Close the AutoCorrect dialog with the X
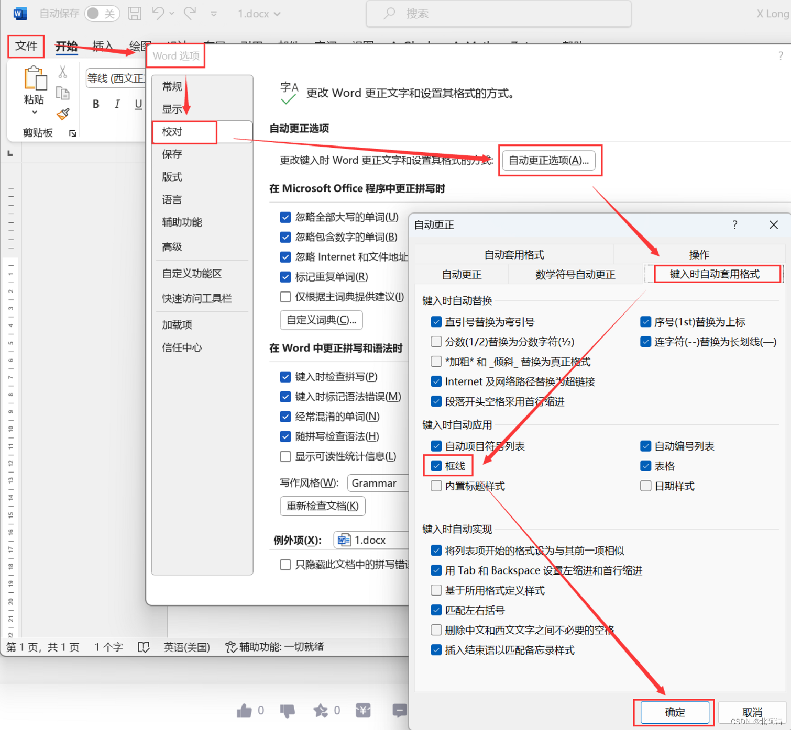Image resolution: width=791 pixels, height=730 pixels. click(x=774, y=225)
